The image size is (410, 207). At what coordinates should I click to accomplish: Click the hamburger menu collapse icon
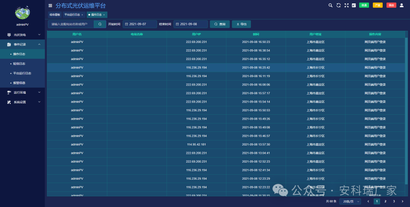point(50,6)
